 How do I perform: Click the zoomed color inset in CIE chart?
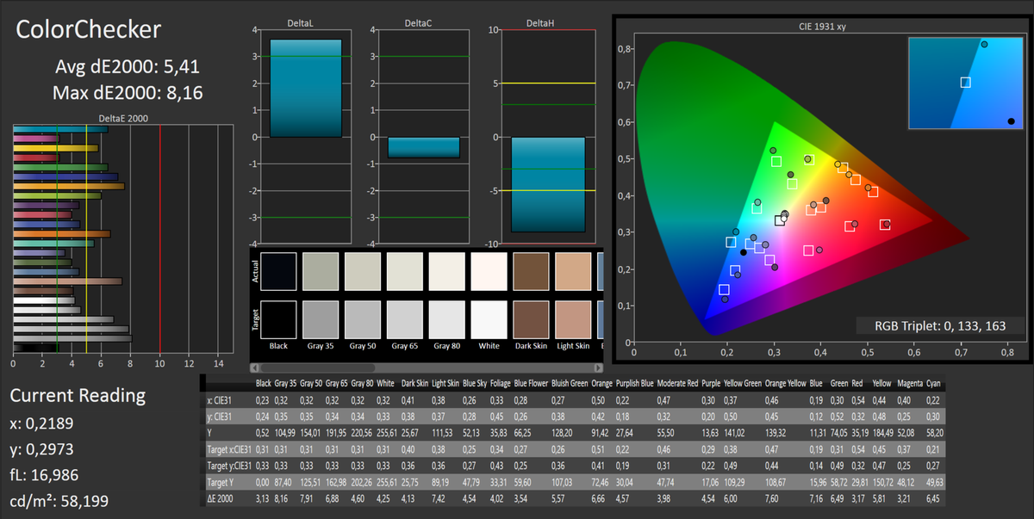pos(965,83)
